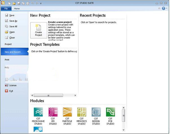Click the Save disk icon in sidebar

point(6,15)
